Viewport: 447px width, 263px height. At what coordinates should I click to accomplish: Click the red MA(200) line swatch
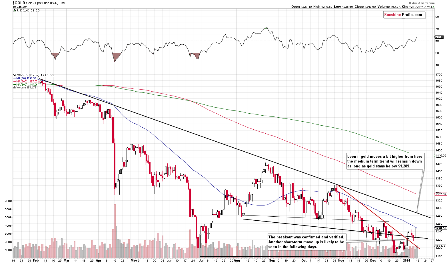coord(15,82)
